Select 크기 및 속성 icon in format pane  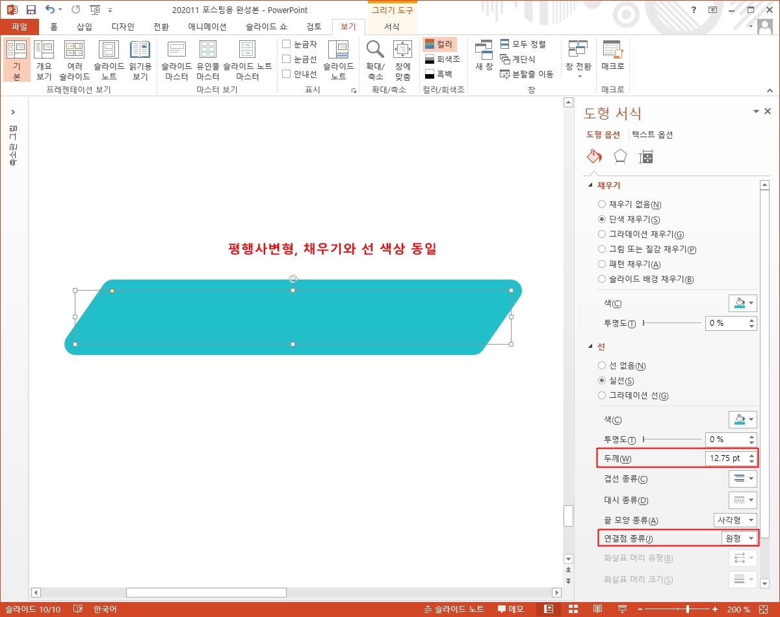pyautogui.click(x=645, y=157)
